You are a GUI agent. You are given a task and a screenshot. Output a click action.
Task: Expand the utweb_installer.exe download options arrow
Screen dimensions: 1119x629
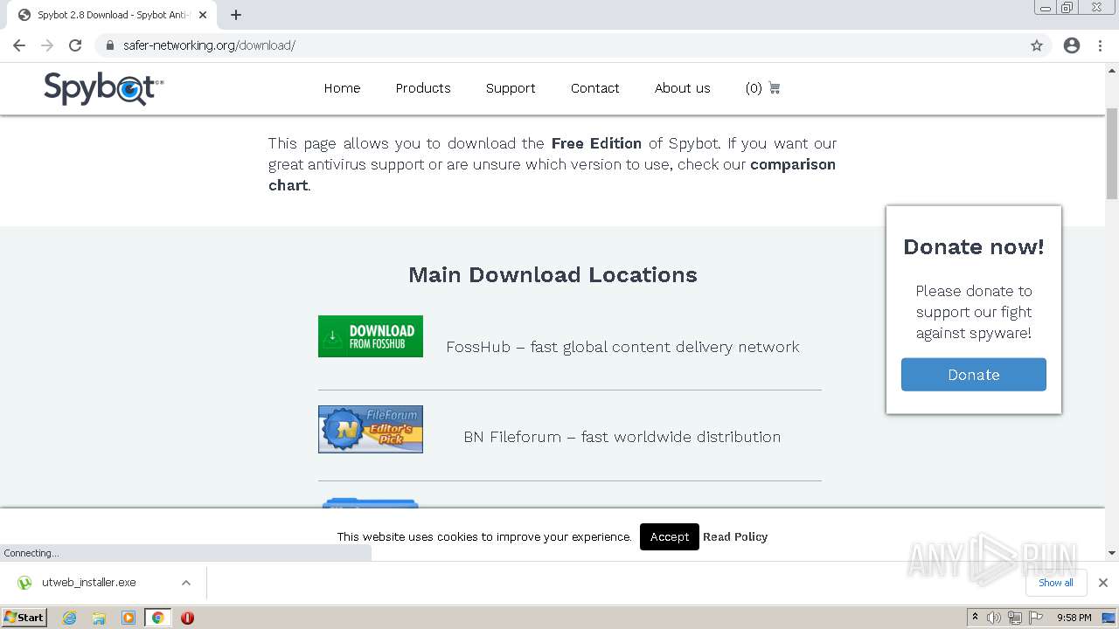coord(186,583)
